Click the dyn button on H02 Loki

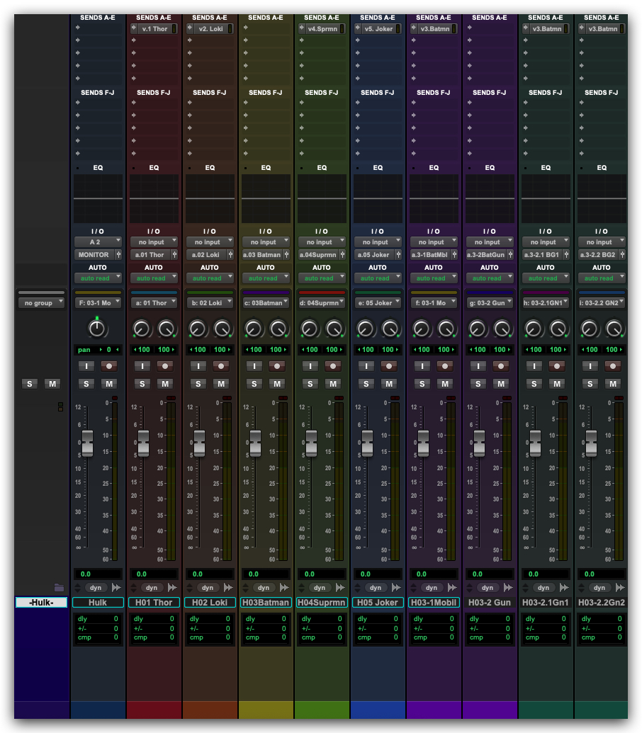[x=207, y=588]
